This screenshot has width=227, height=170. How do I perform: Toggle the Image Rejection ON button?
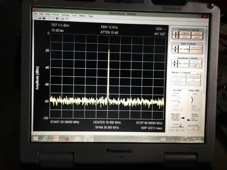[x=193, y=129]
